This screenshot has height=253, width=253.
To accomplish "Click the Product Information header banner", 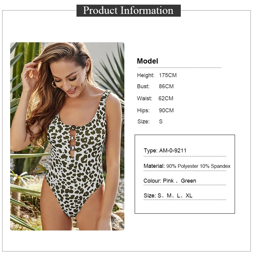I will pos(128,10).
